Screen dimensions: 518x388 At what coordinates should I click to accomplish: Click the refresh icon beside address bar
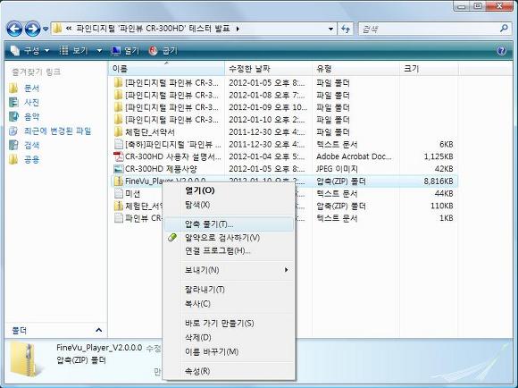pos(346,30)
